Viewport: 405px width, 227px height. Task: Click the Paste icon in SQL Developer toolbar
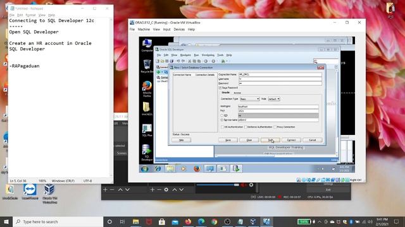pyautogui.click(x=199, y=61)
